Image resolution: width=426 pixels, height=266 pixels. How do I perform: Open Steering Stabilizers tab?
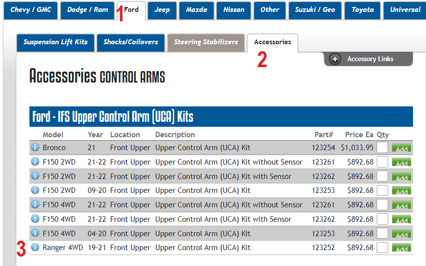tap(206, 42)
